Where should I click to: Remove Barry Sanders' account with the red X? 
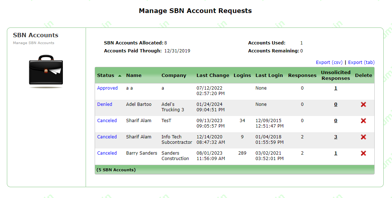tap(363, 153)
